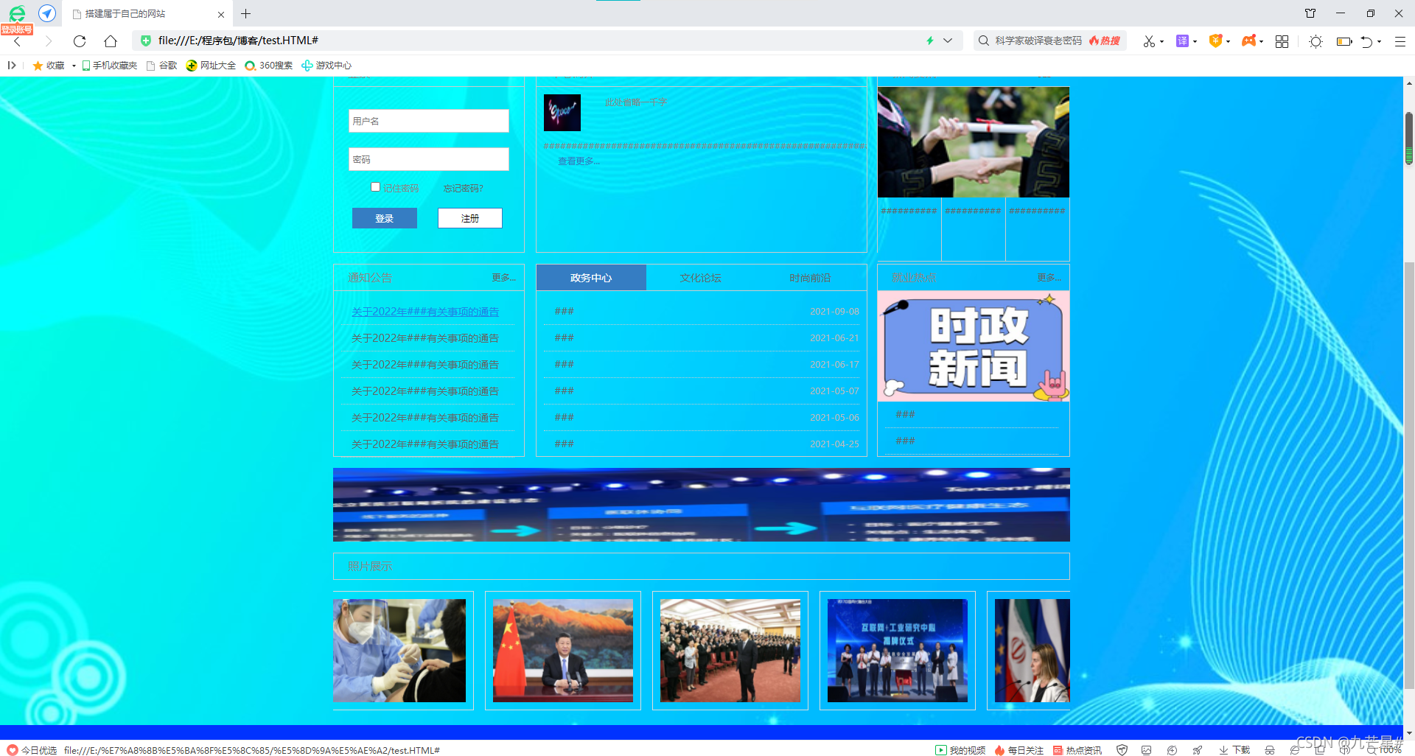Open the undo restore dropdown arrow
This screenshot has height=756, width=1415.
(1380, 42)
